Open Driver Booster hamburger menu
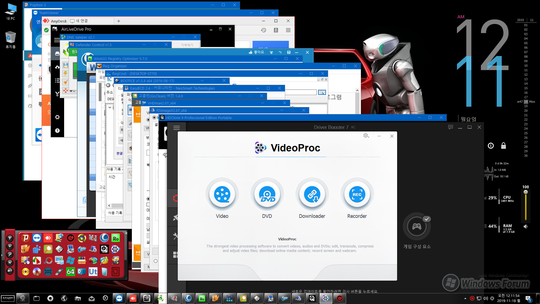 177,128
